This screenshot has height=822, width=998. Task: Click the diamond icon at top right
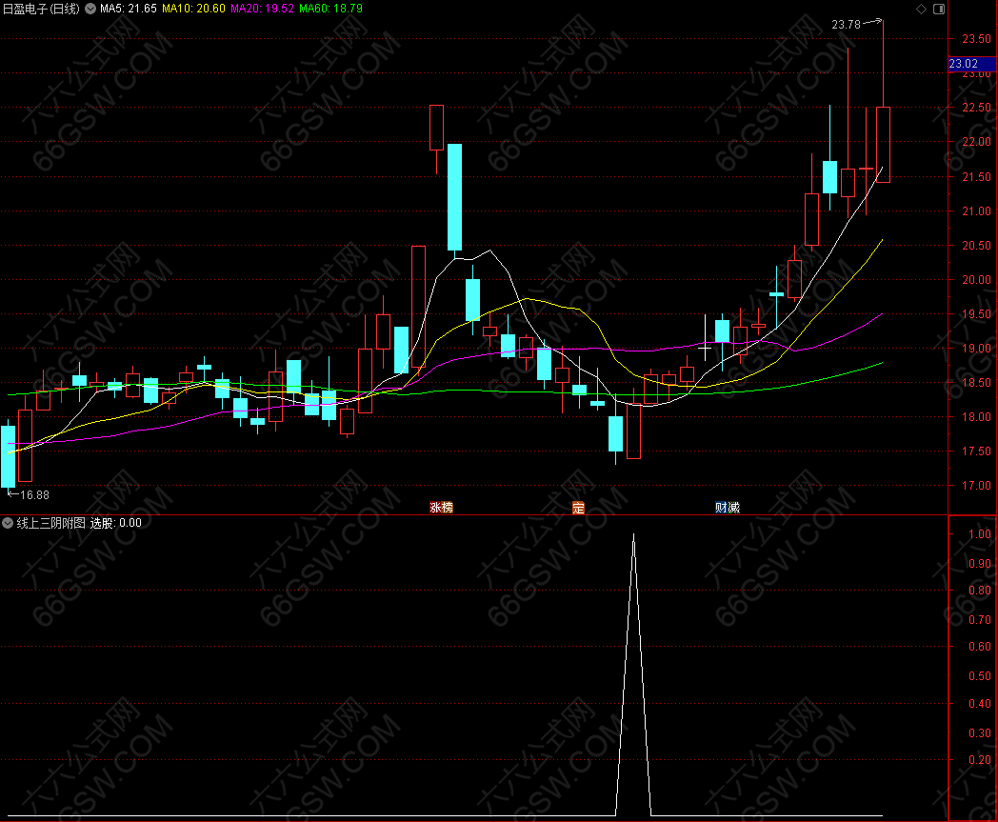point(921,9)
